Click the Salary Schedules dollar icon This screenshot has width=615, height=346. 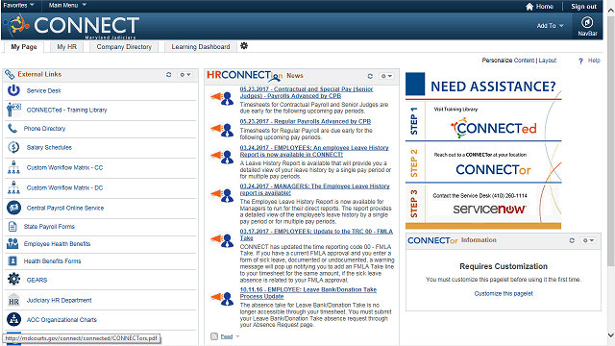click(x=13, y=147)
